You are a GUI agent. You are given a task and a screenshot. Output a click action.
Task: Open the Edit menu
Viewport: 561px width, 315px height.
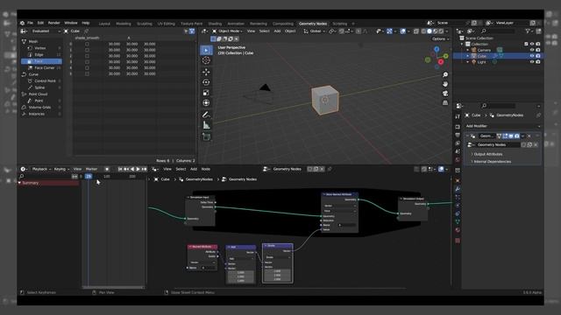click(40, 23)
